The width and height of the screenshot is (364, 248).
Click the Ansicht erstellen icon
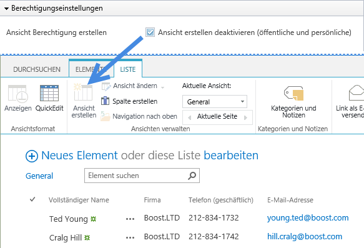(x=83, y=92)
